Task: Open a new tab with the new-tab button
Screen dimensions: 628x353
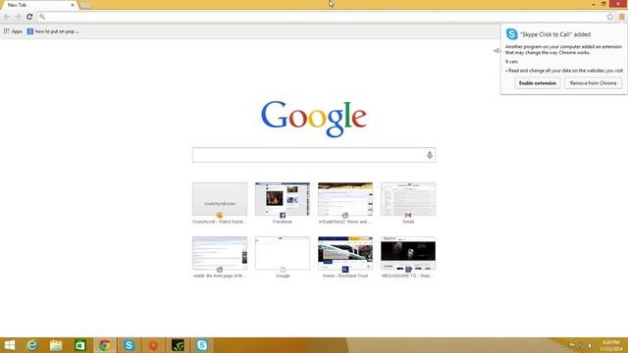Action: pyautogui.click(x=85, y=5)
